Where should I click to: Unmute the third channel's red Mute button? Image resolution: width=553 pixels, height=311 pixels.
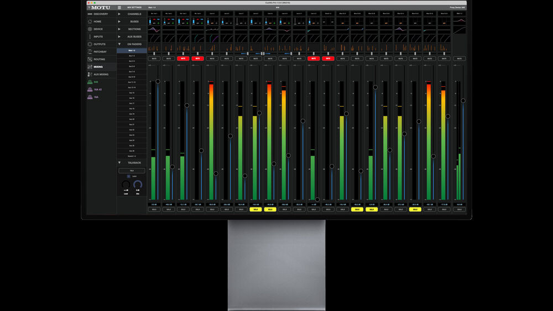click(182, 58)
